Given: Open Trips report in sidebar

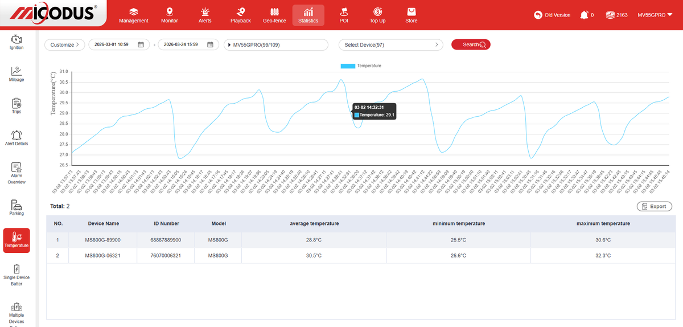Looking at the screenshot, I should 17,106.
